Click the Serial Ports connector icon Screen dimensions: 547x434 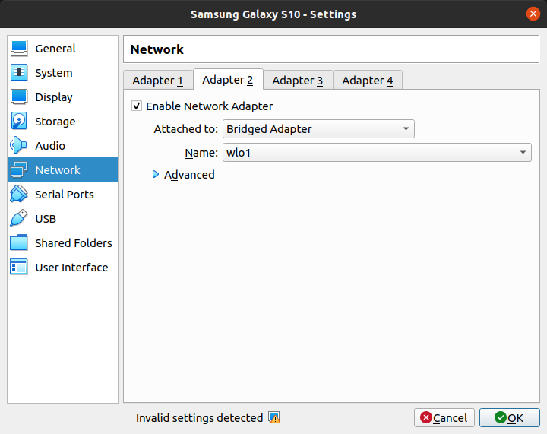[x=19, y=194]
